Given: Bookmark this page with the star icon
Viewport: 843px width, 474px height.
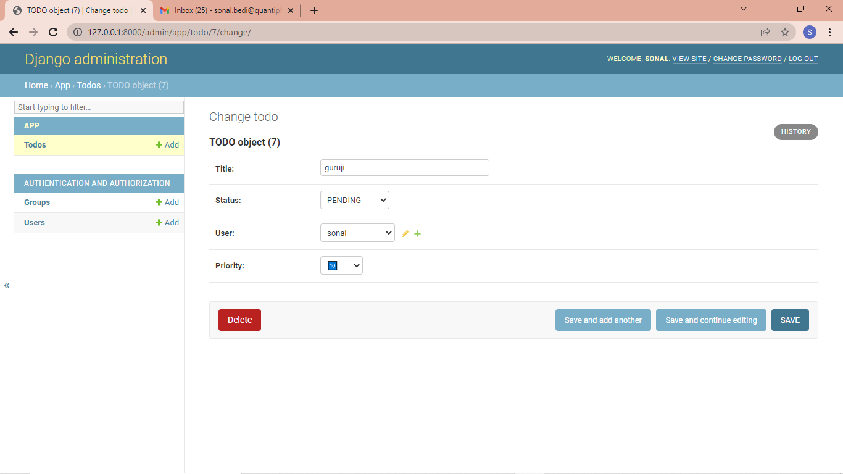Looking at the screenshot, I should (784, 32).
